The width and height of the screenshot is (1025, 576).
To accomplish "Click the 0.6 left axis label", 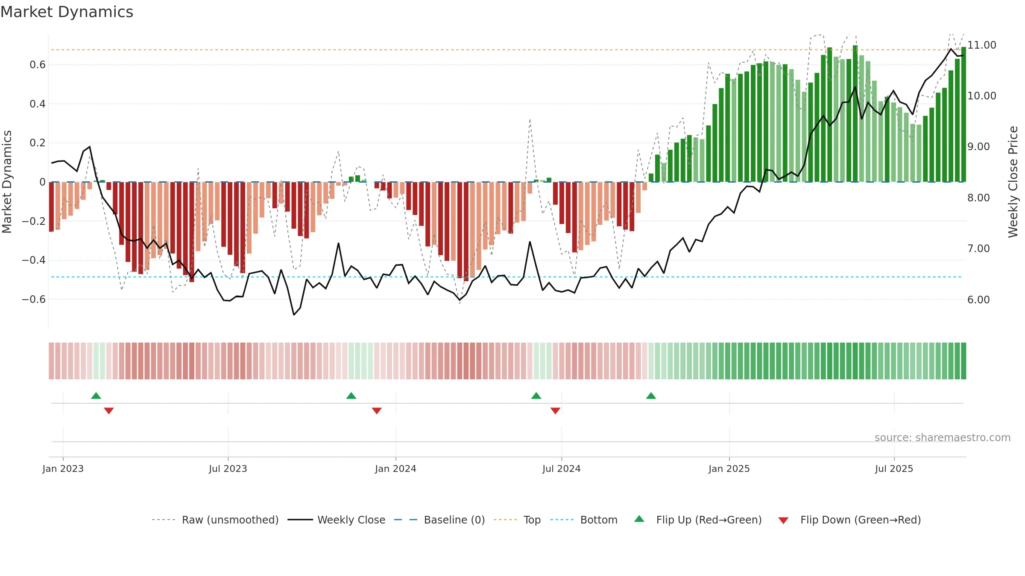I will pos(38,65).
